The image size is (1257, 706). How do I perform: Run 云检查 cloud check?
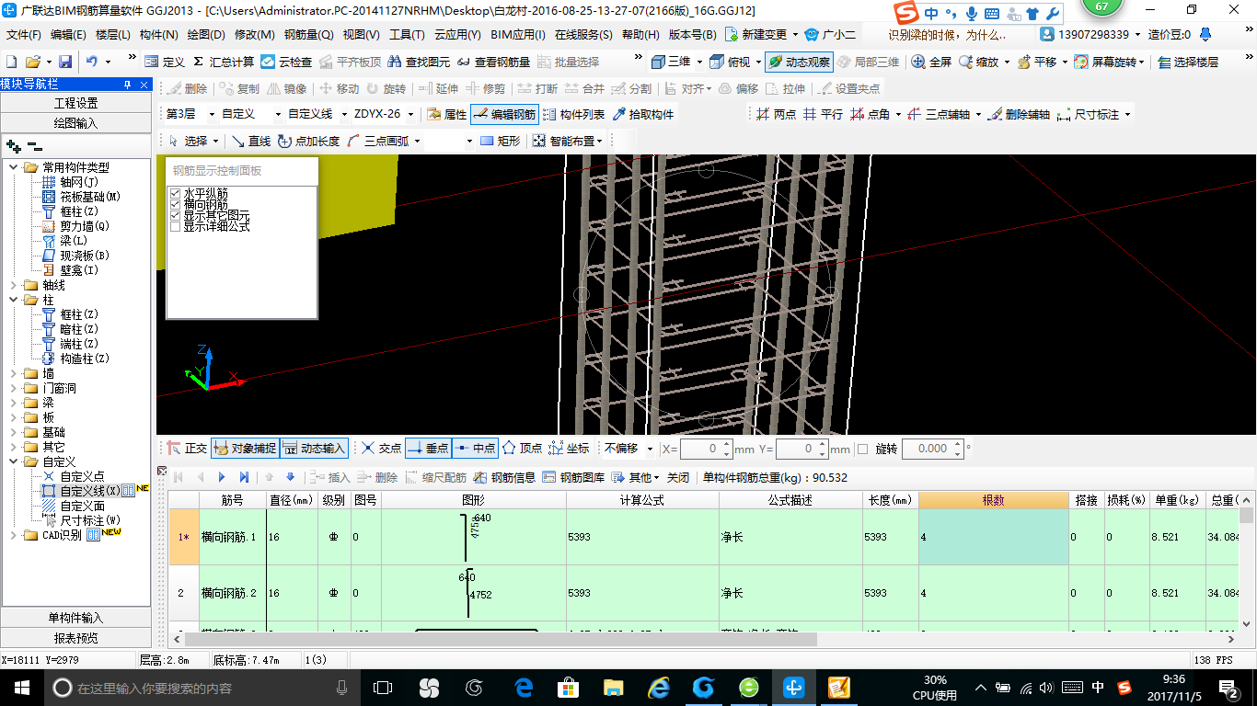point(286,62)
